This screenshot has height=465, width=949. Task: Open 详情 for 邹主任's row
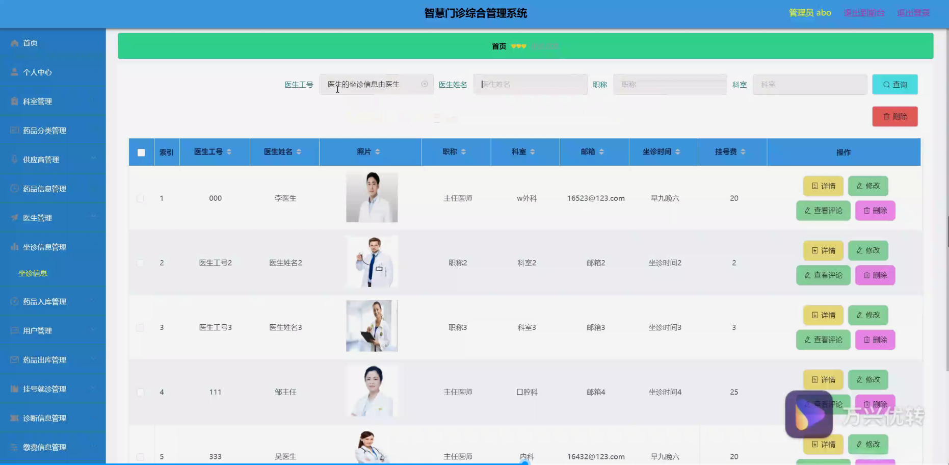(x=824, y=380)
